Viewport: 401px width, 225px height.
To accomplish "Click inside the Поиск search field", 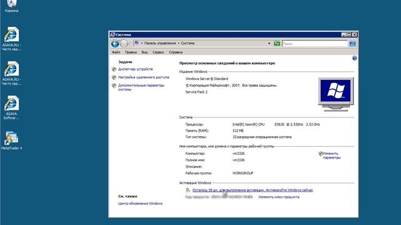I will tap(315, 44).
